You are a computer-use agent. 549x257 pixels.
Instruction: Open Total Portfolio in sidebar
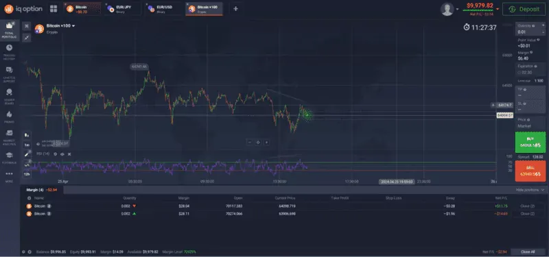tap(9, 29)
